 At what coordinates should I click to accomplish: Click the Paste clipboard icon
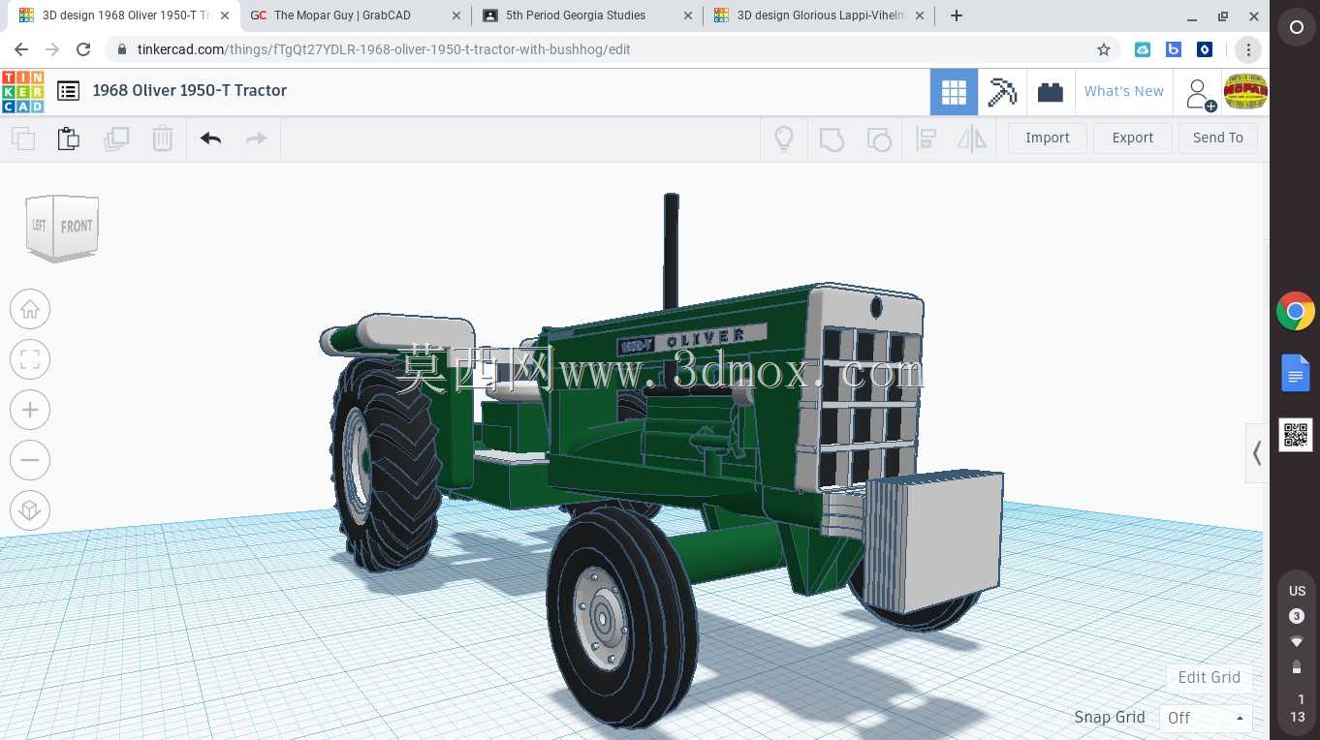69,139
